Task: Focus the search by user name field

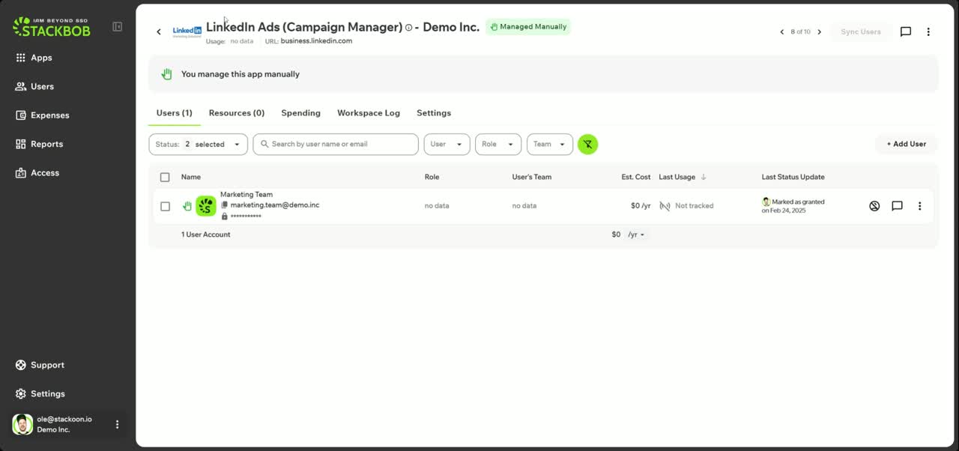Action: coord(336,145)
